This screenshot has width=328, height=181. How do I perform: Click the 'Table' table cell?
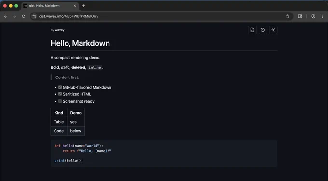(59, 122)
